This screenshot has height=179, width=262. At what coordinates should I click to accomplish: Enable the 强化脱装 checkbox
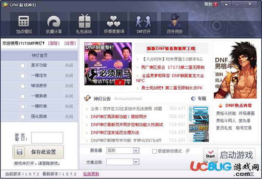(x=23, y=117)
